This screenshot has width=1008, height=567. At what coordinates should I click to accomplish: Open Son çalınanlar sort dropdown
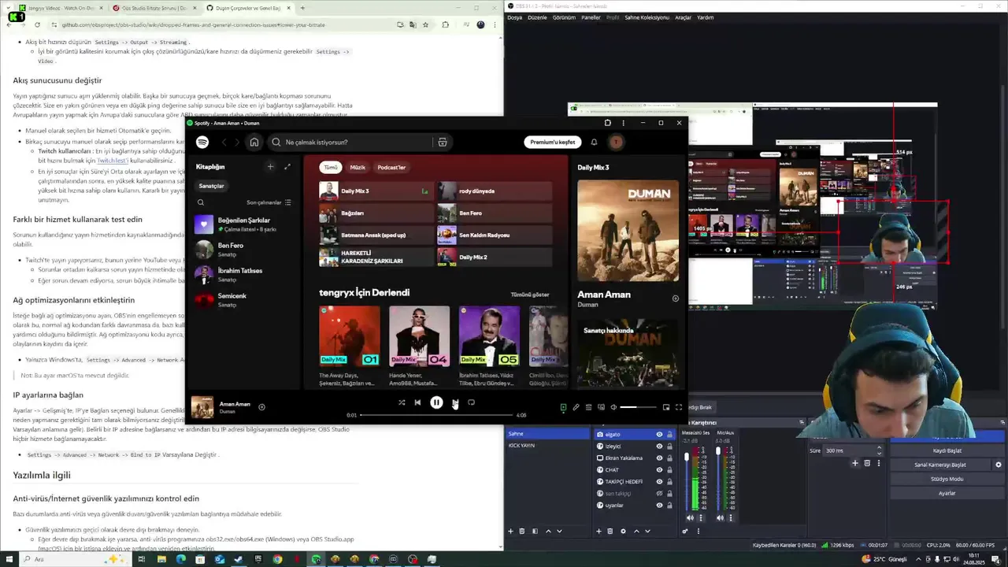pyautogui.click(x=269, y=202)
